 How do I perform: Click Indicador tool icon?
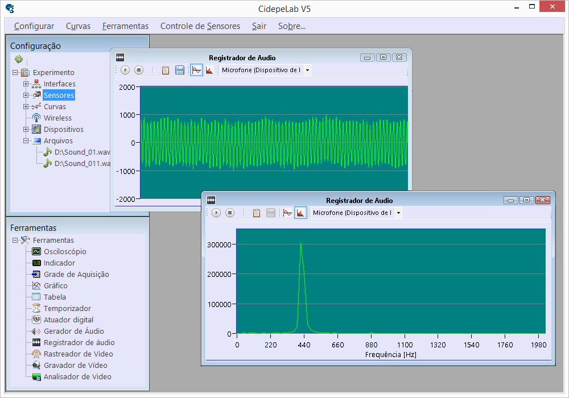36,263
